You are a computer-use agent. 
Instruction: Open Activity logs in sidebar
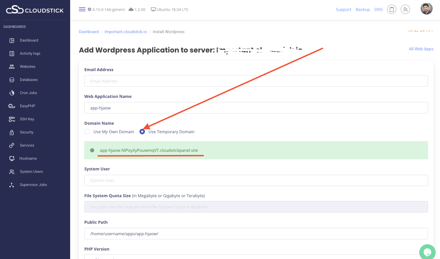point(30,54)
